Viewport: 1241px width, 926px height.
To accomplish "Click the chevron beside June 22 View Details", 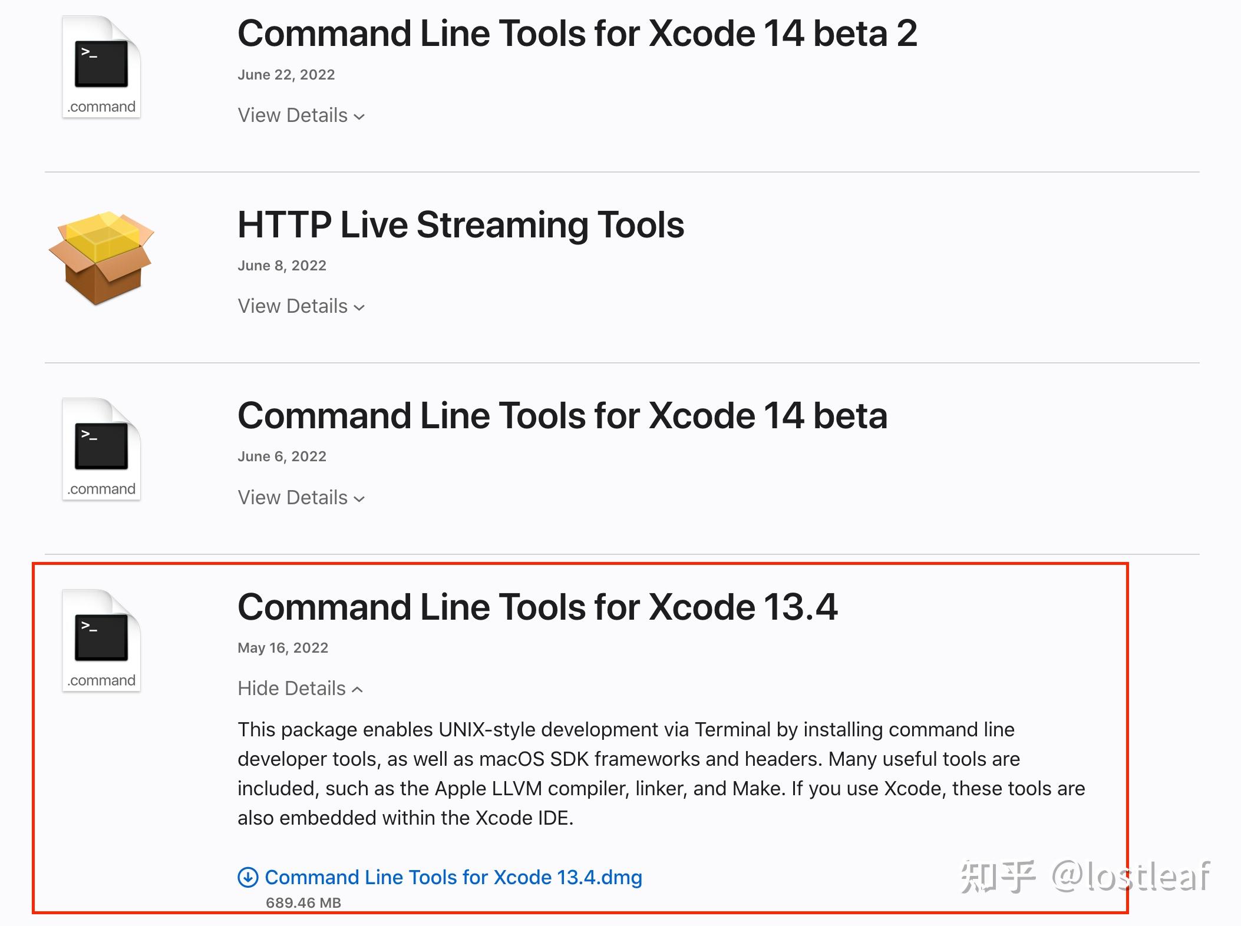I will click(359, 117).
